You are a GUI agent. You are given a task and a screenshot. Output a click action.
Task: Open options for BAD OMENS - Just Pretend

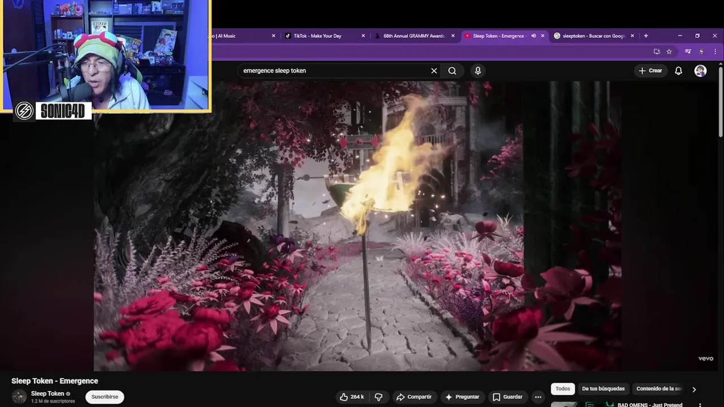[x=700, y=405]
